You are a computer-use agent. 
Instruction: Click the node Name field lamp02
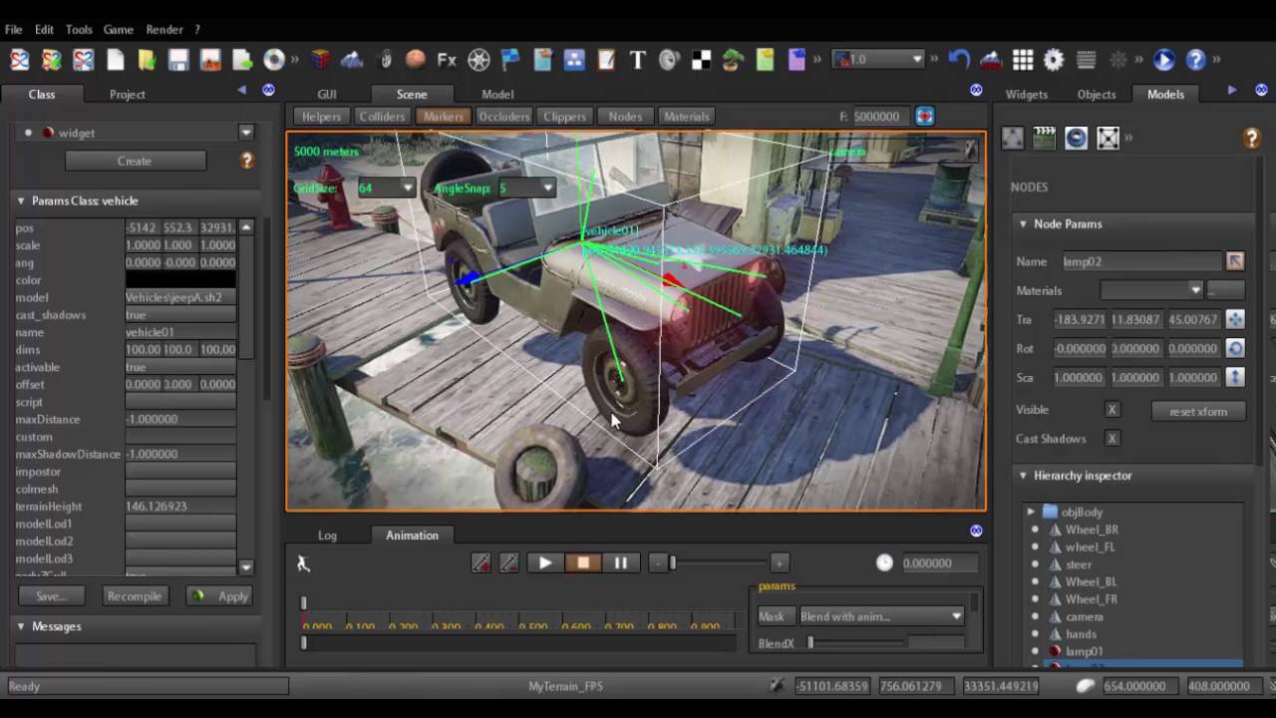point(1140,261)
